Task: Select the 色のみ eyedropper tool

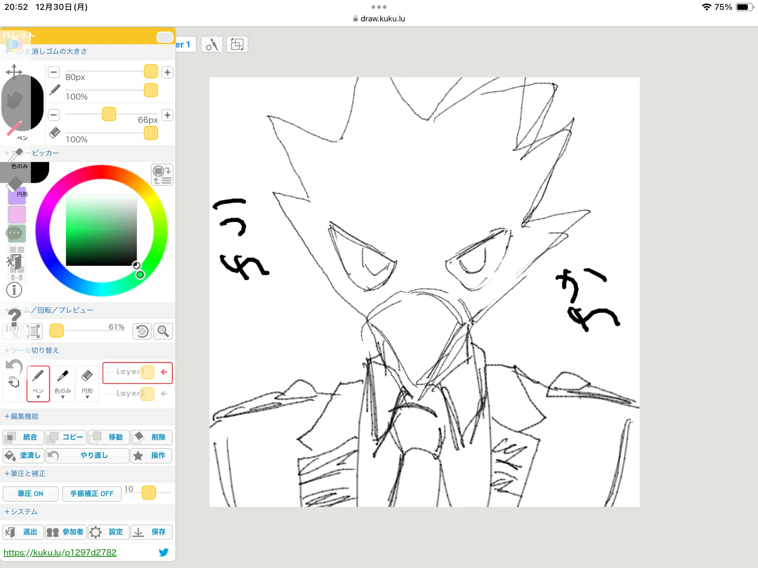Action: (x=63, y=383)
